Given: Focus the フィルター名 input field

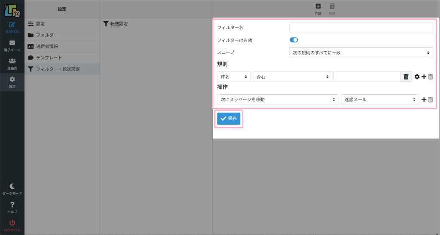Looking at the screenshot, I should [x=361, y=28].
